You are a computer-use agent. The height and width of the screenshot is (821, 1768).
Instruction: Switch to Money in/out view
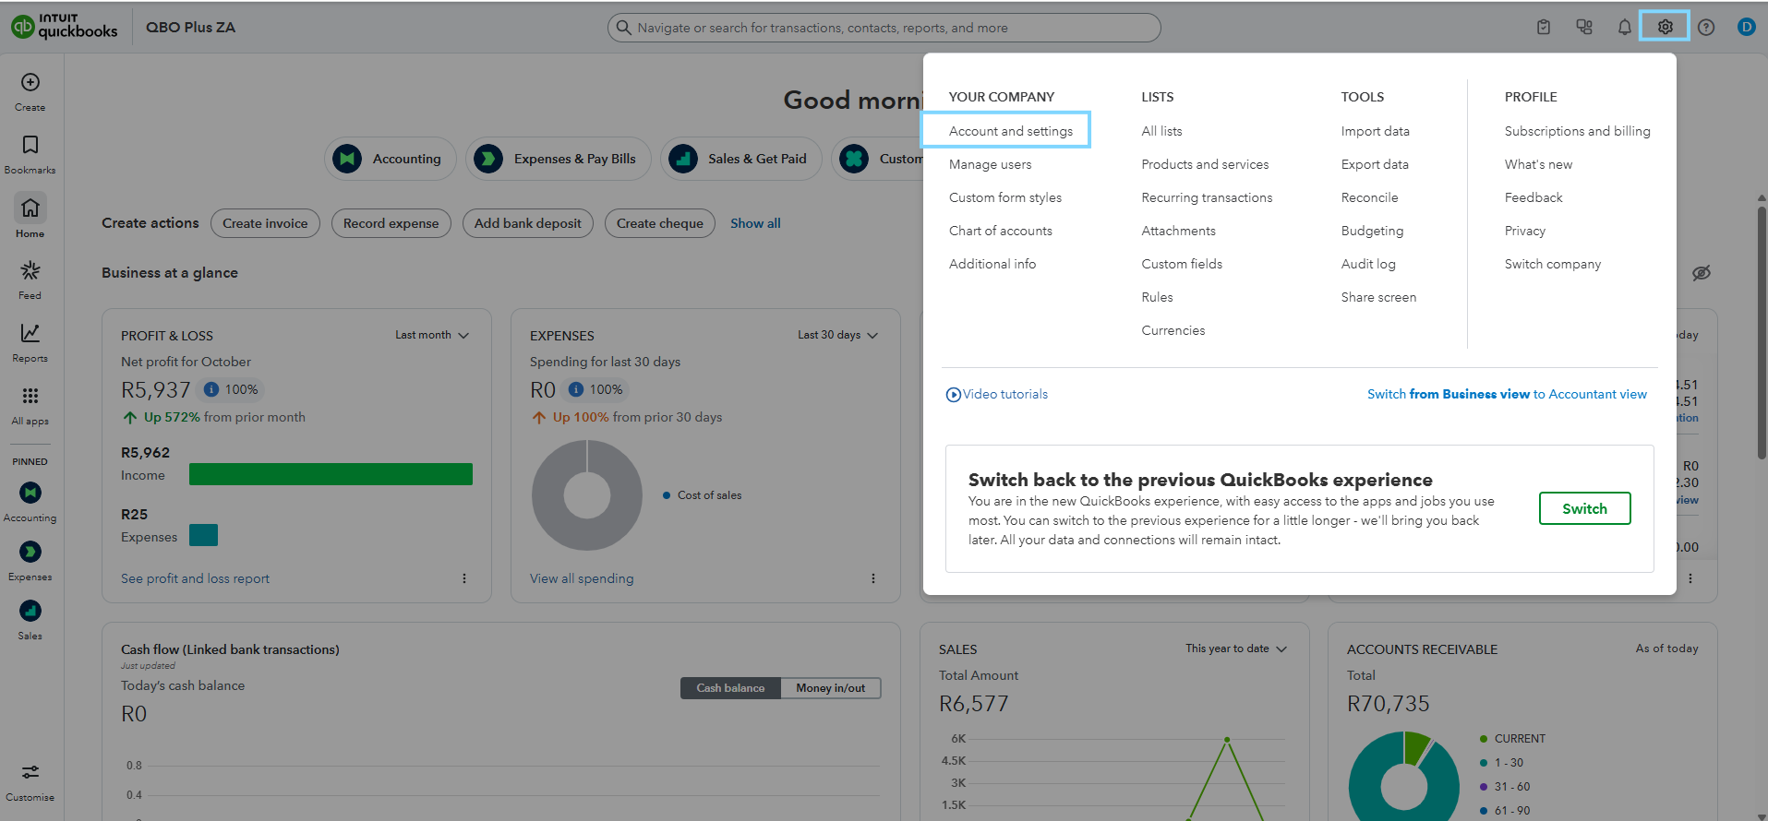[x=830, y=688]
